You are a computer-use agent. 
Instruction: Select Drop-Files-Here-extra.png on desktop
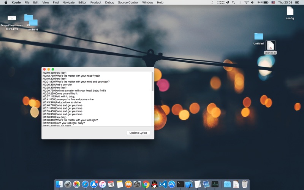tap(12, 23)
